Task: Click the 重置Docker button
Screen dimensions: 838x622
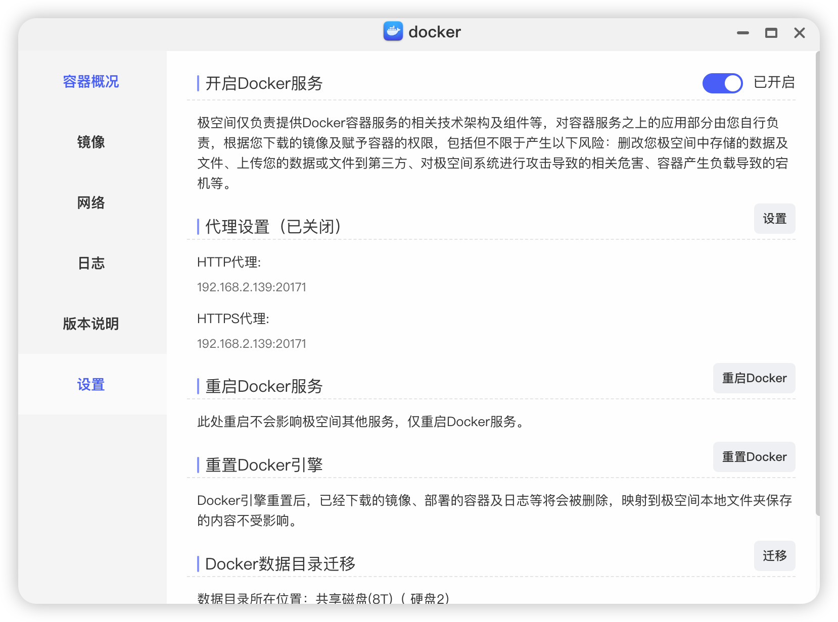Action: [754, 457]
